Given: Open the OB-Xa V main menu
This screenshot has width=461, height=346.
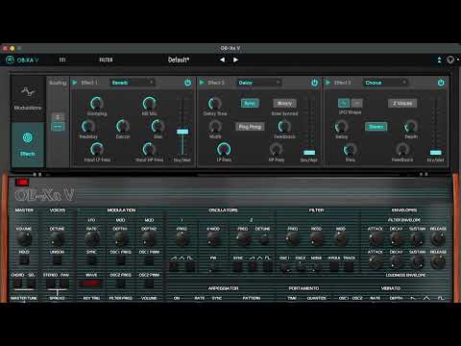Looking at the screenshot, I should (x=22, y=60).
